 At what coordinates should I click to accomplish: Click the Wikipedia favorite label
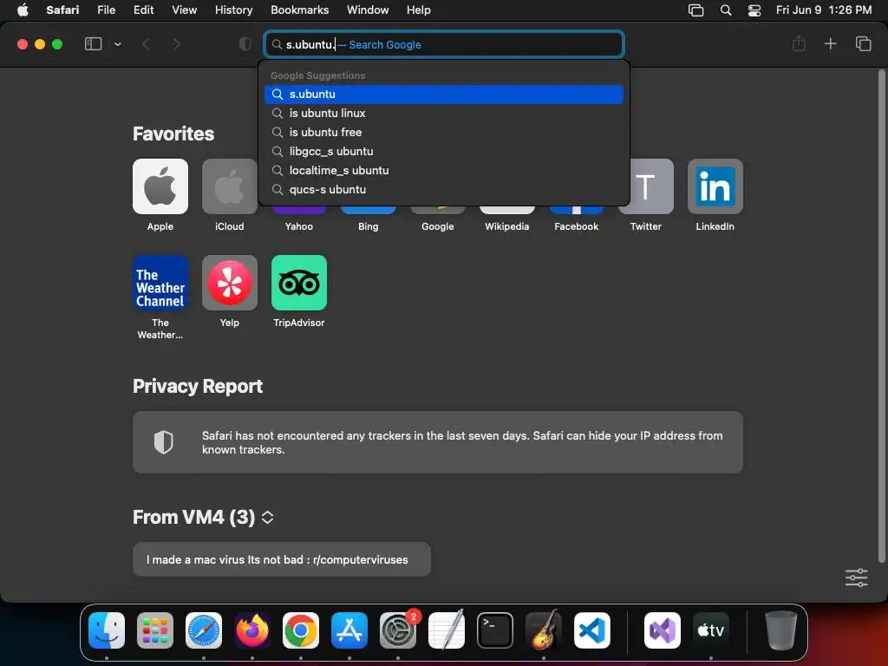(506, 226)
